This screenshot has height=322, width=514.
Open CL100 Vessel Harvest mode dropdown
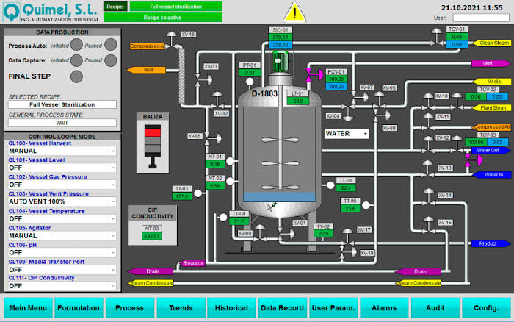point(62,151)
